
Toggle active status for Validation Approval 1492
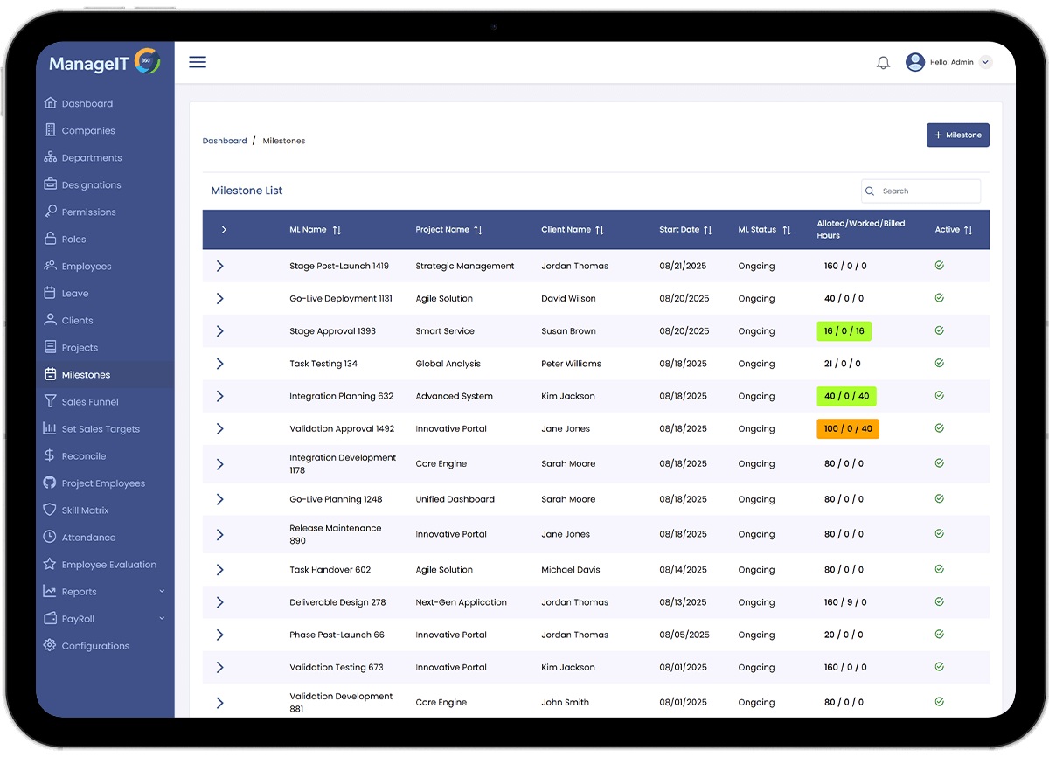coord(940,428)
